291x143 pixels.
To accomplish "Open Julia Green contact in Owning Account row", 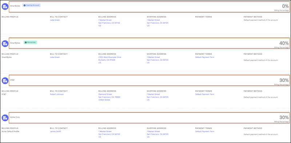I will [x=55, y=20].
